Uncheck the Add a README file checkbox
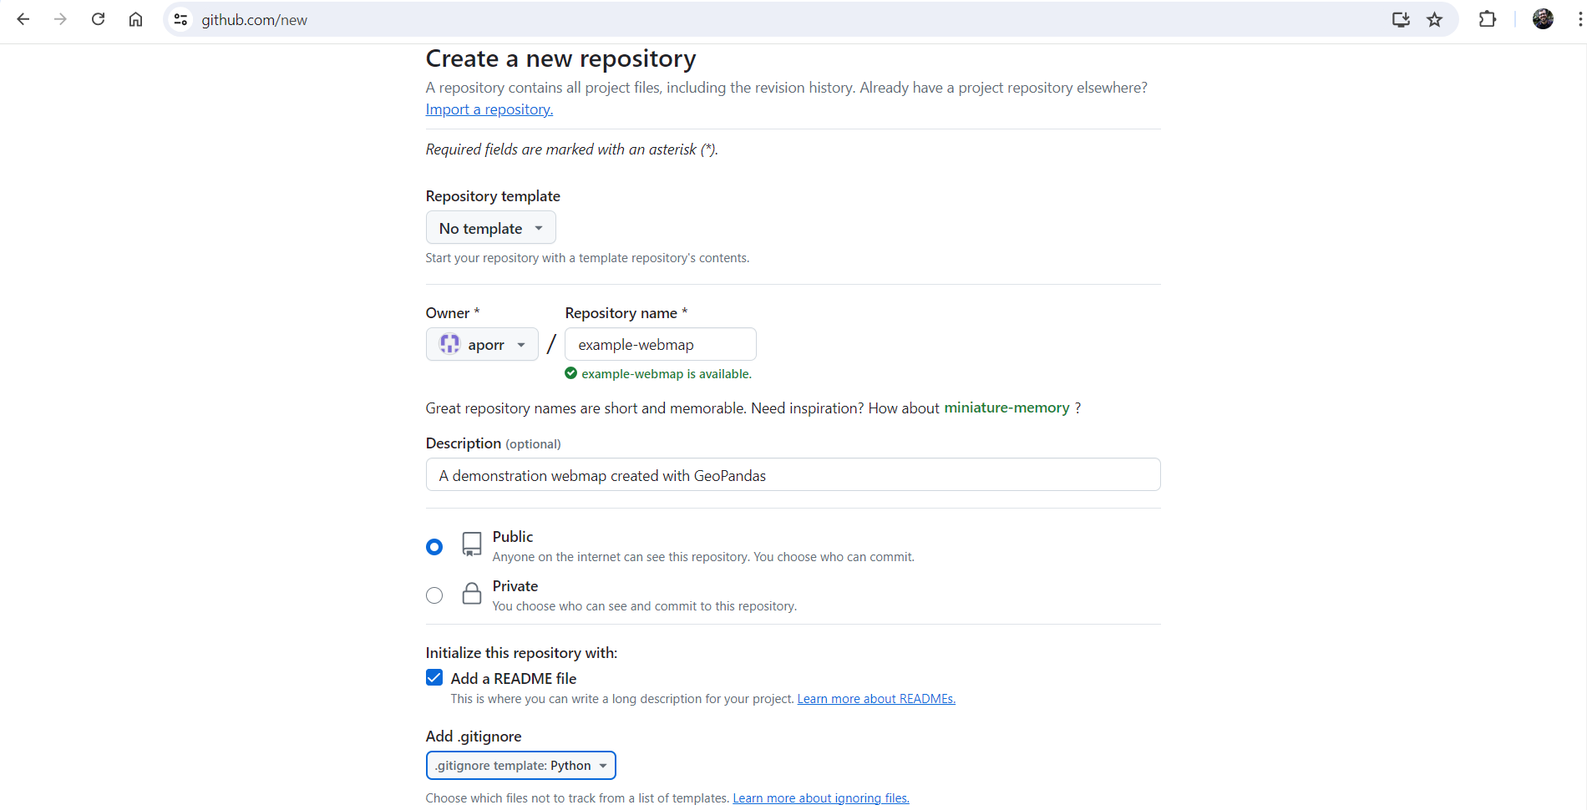 (434, 677)
